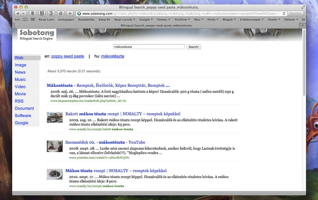Open the Rakott mákos tészta result thumbnail
This screenshot has height=200, width=318.
pos(55,117)
